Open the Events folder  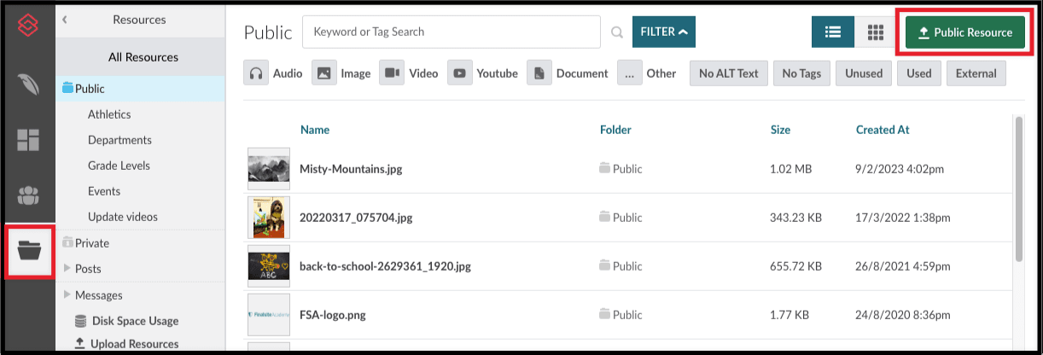pos(104,191)
